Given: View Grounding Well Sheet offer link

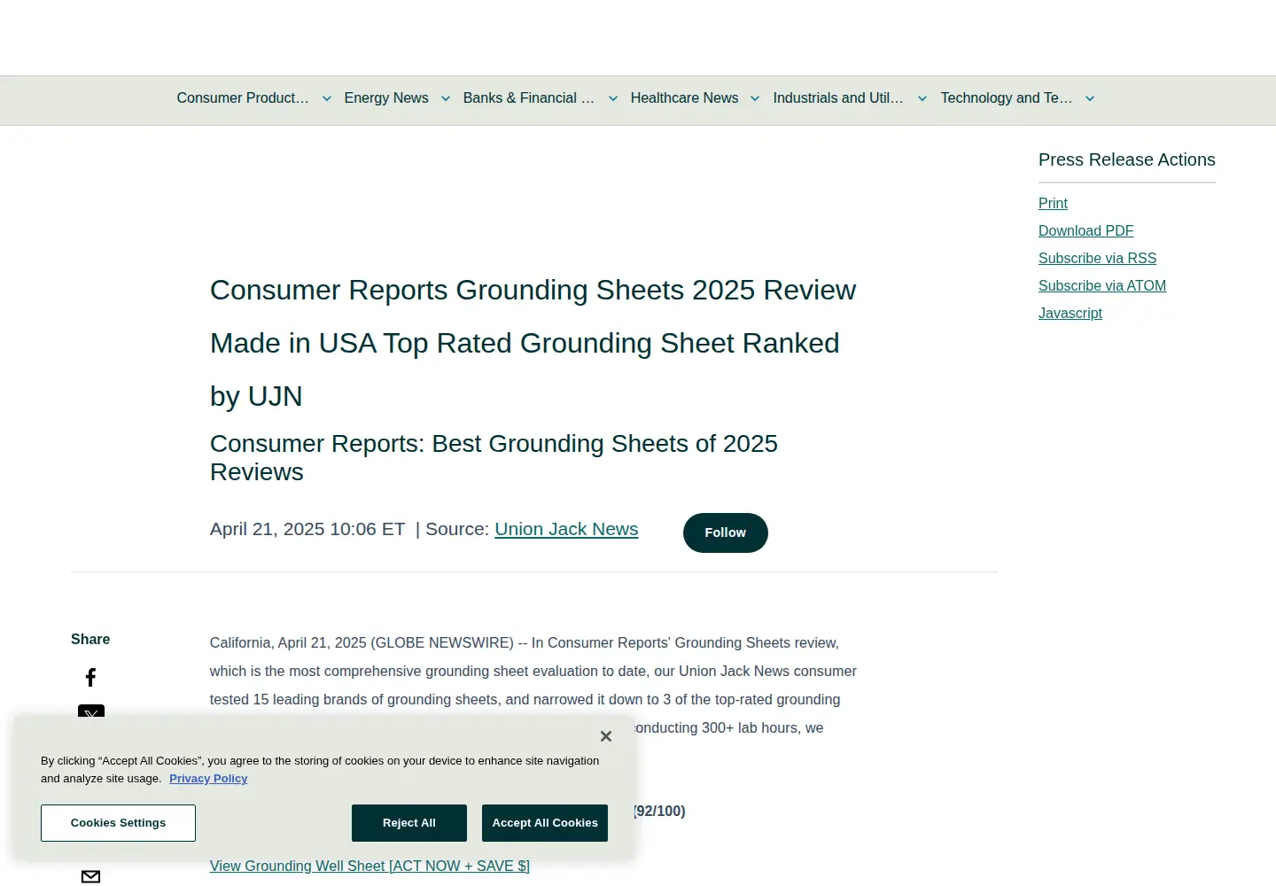Looking at the screenshot, I should pyautogui.click(x=370, y=867).
